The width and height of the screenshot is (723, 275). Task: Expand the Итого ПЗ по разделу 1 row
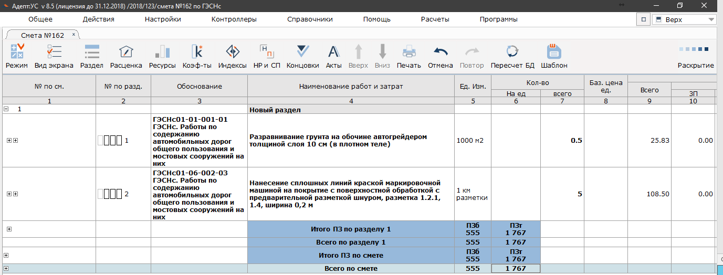[9, 229]
